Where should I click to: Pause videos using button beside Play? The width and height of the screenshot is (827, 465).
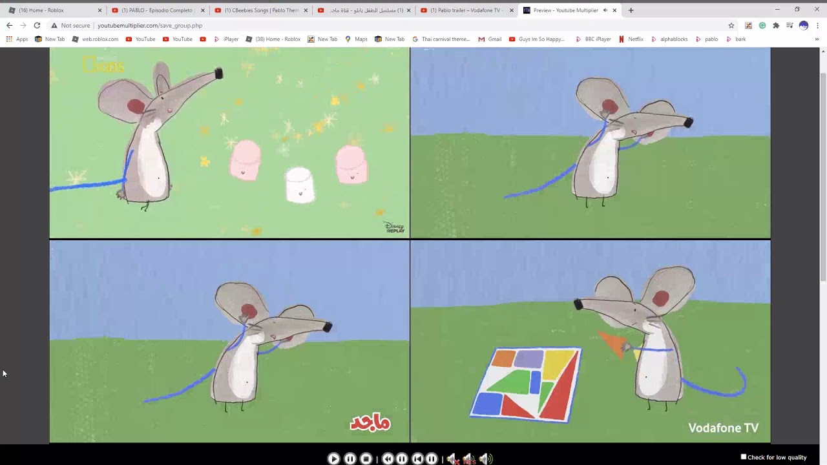point(350,459)
